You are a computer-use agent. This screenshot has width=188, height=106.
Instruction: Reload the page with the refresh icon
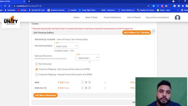tap(5, 6)
